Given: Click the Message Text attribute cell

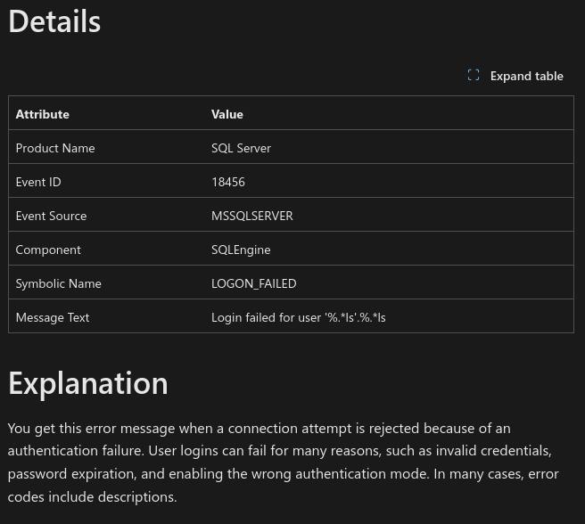Looking at the screenshot, I should click(53, 318).
